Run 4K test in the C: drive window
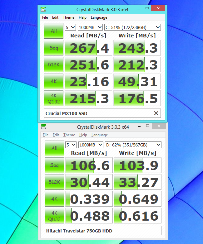 click(54, 81)
